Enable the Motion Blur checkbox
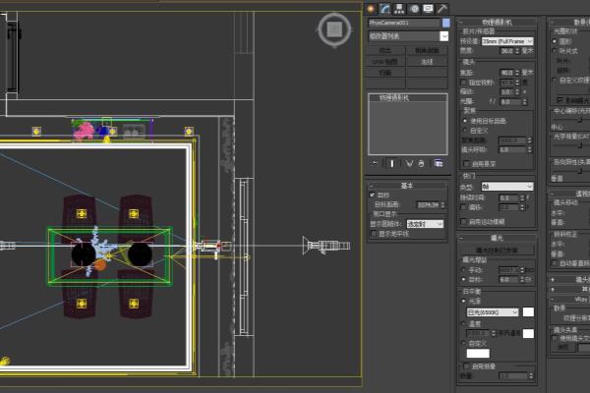The image size is (590, 393). point(463,222)
